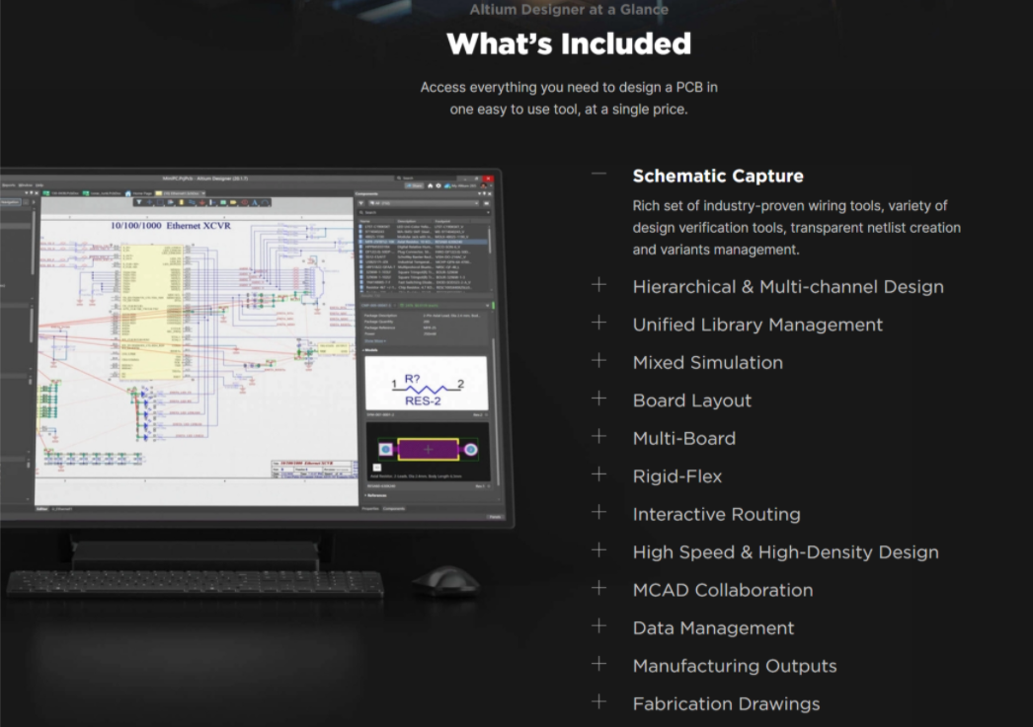Expand the Interactive Routing section
The width and height of the screenshot is (1033, 727).
(x=598, y=512)
